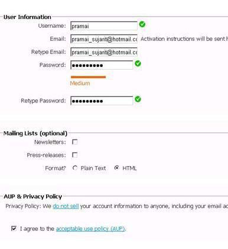
Task: Click green checkmark beside Retype Password field
Action: pos(138,99)
